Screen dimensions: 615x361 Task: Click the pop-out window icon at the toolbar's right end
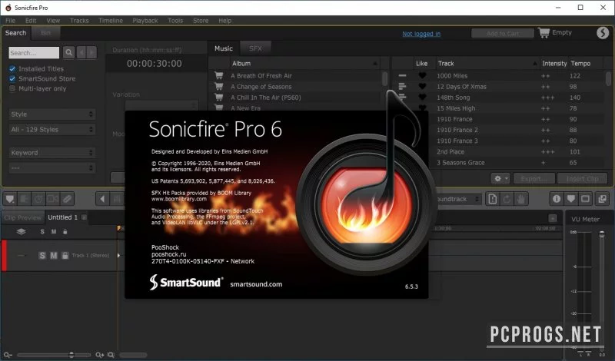603,199
